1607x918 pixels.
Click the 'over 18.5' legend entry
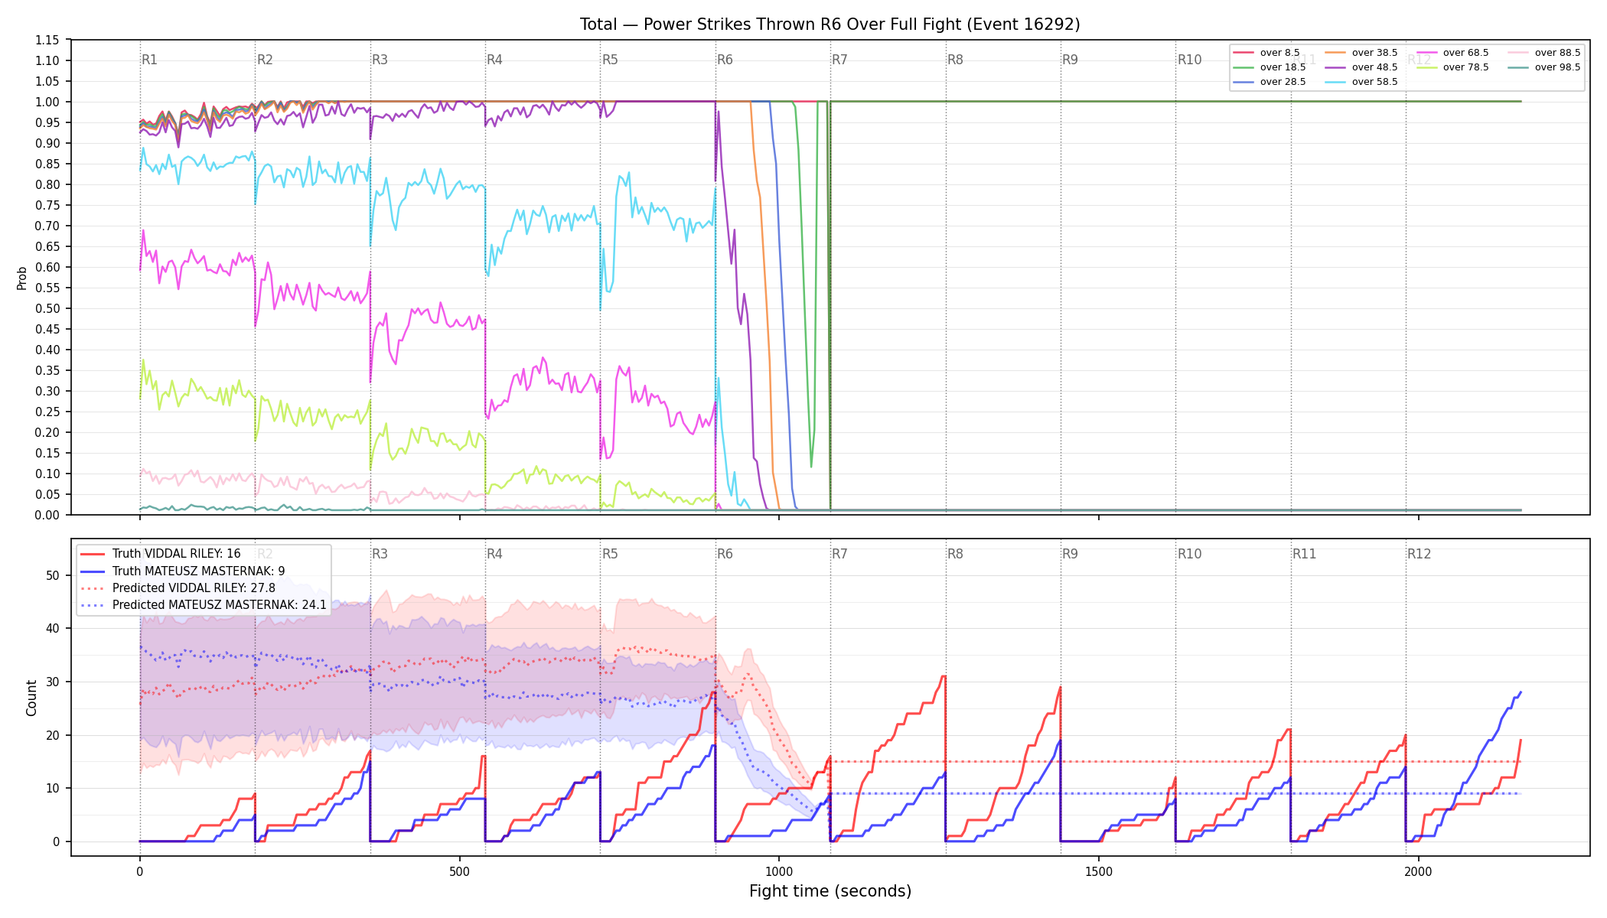pyautogui.click(x=1270, y=67)
